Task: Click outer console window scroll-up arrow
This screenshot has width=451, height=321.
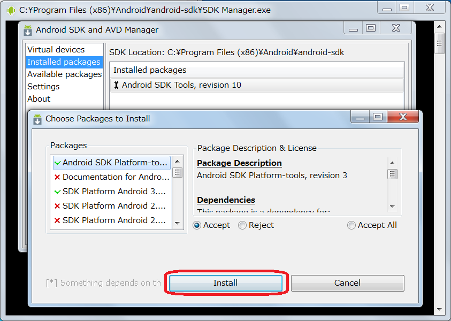Action: coord(439,26)
